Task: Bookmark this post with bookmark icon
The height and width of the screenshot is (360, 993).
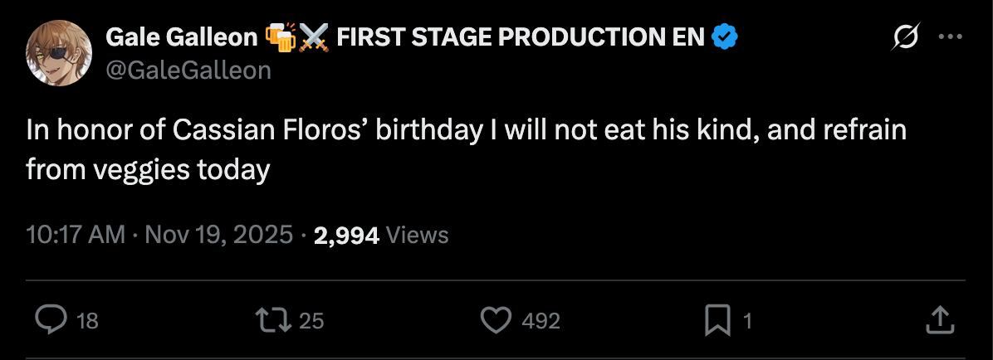Action: tap(717, 320)
